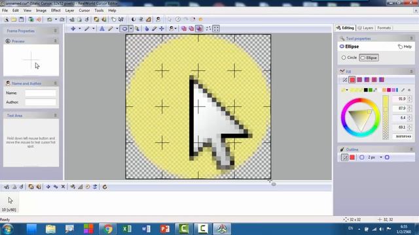Screen dimensions: 419x235
Task: Collapse the Name and Author panel
Action: click(55, 83)
